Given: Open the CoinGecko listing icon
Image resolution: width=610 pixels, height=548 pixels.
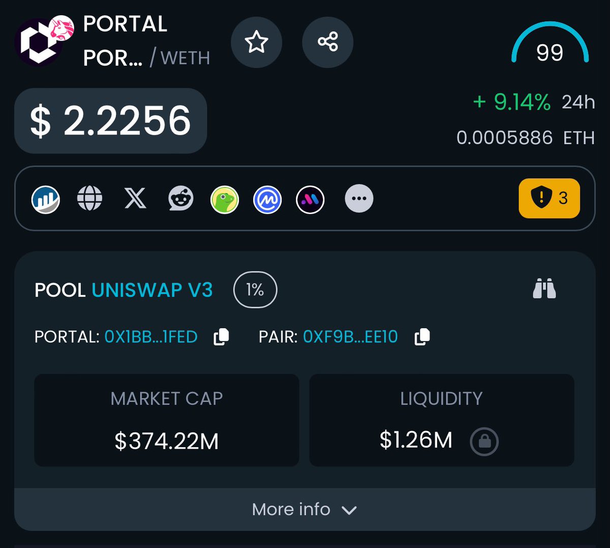Looking at the screenshot, I should point(225,198).
